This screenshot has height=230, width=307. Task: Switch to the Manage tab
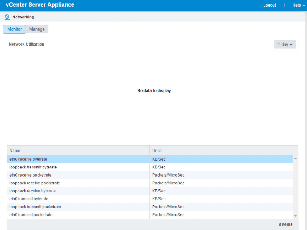(x=37, y=29)
